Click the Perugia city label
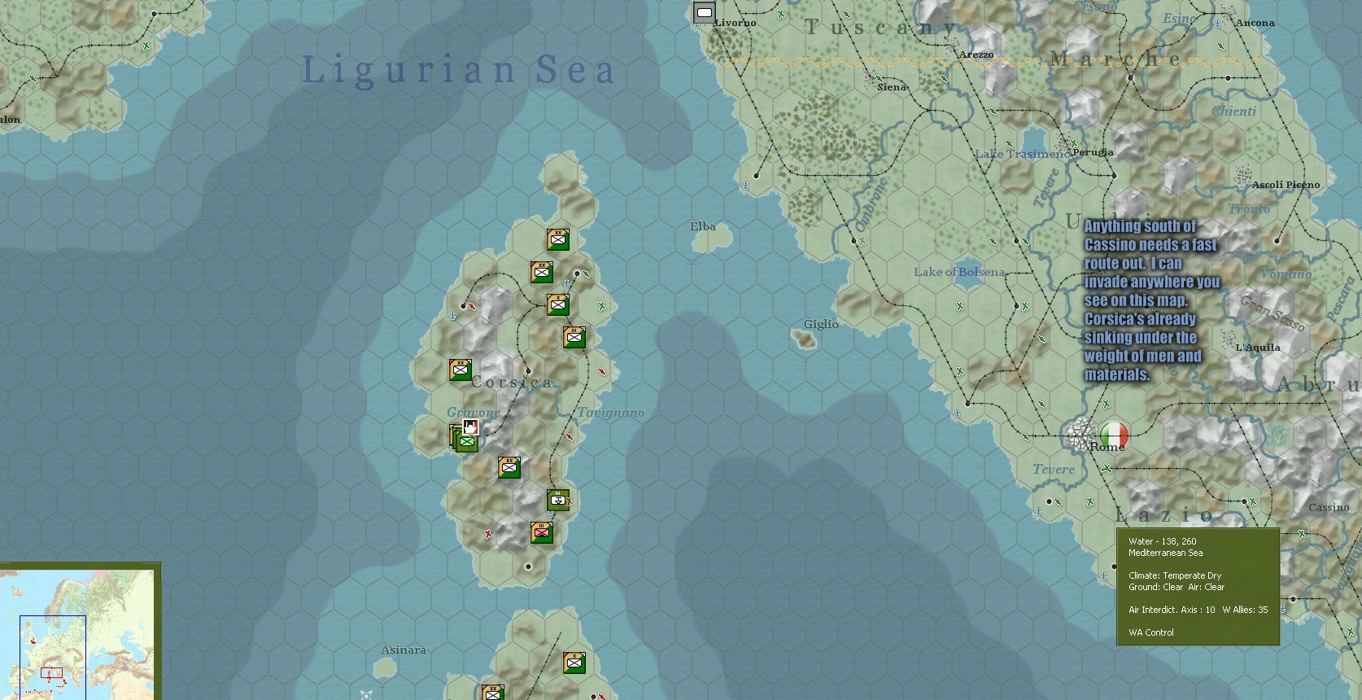Image resolution: width=1362 pixels, height=700 pixels. 1093,152
